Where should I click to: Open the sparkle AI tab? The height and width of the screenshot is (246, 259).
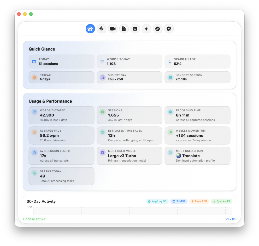(146, 29)
